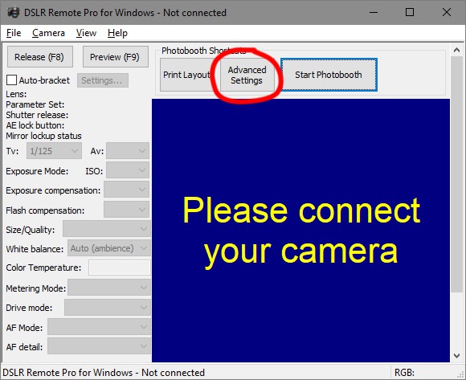
Task: Click the Start Photobooth button
Action: click(x=329, y=75)
